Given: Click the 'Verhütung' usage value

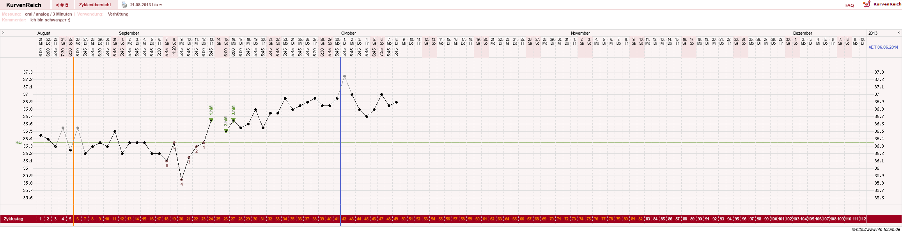Looking at the screenshot, I should click(x=118, y=14).
